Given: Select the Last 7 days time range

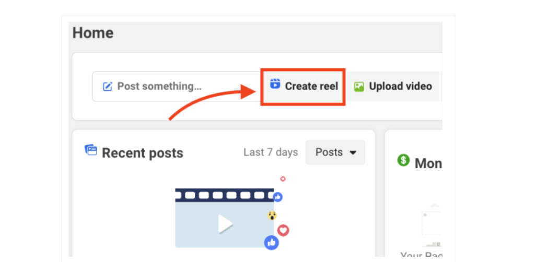Looking at the screenshot, I should (270, 152).
